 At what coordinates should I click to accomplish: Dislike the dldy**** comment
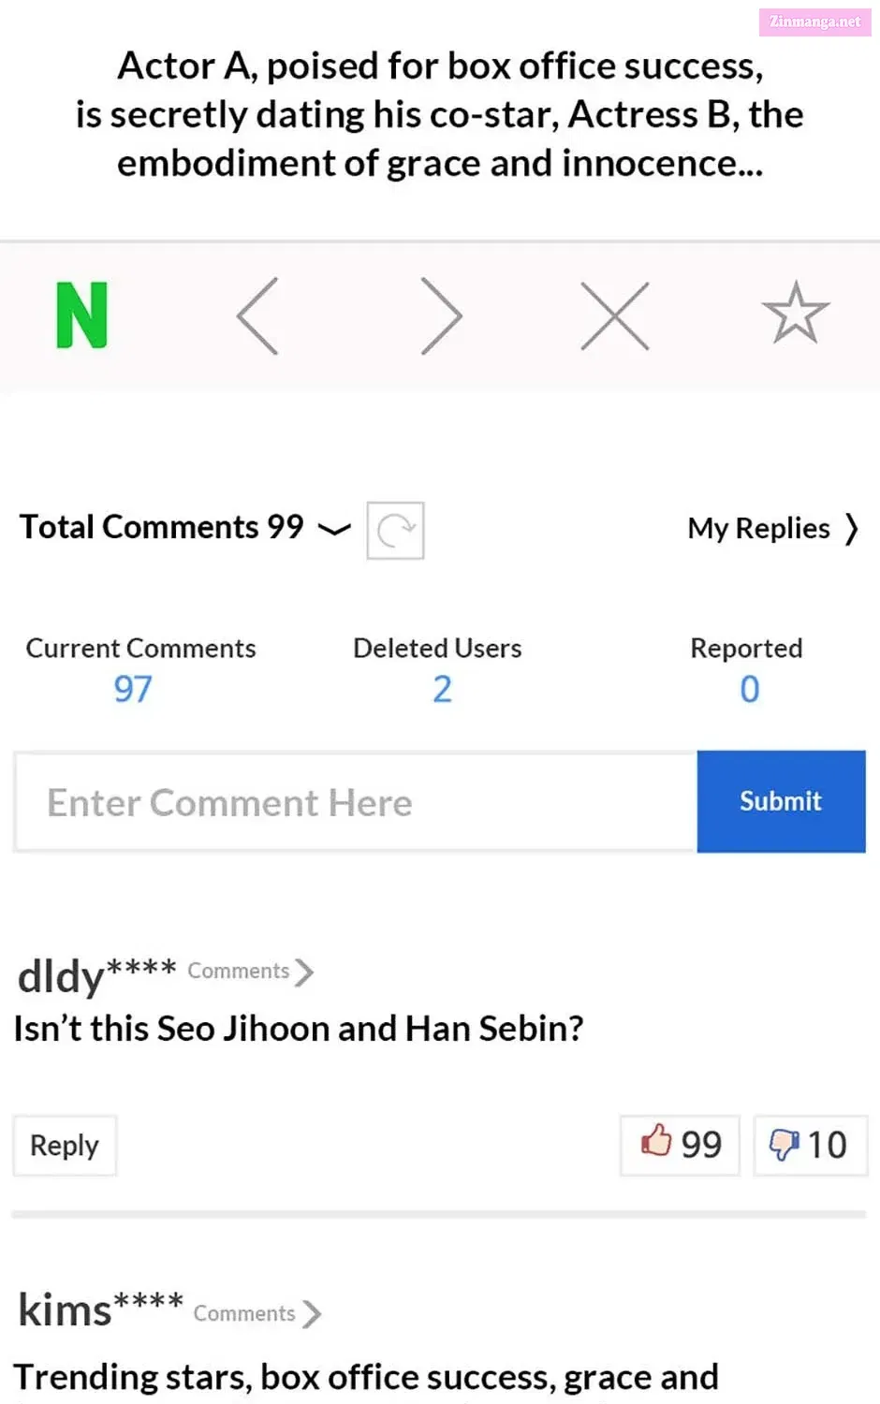(811, 1145)
